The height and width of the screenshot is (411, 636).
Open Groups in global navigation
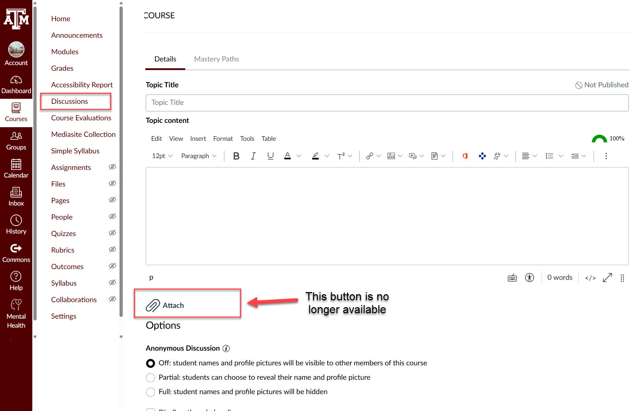coord(16,141)
